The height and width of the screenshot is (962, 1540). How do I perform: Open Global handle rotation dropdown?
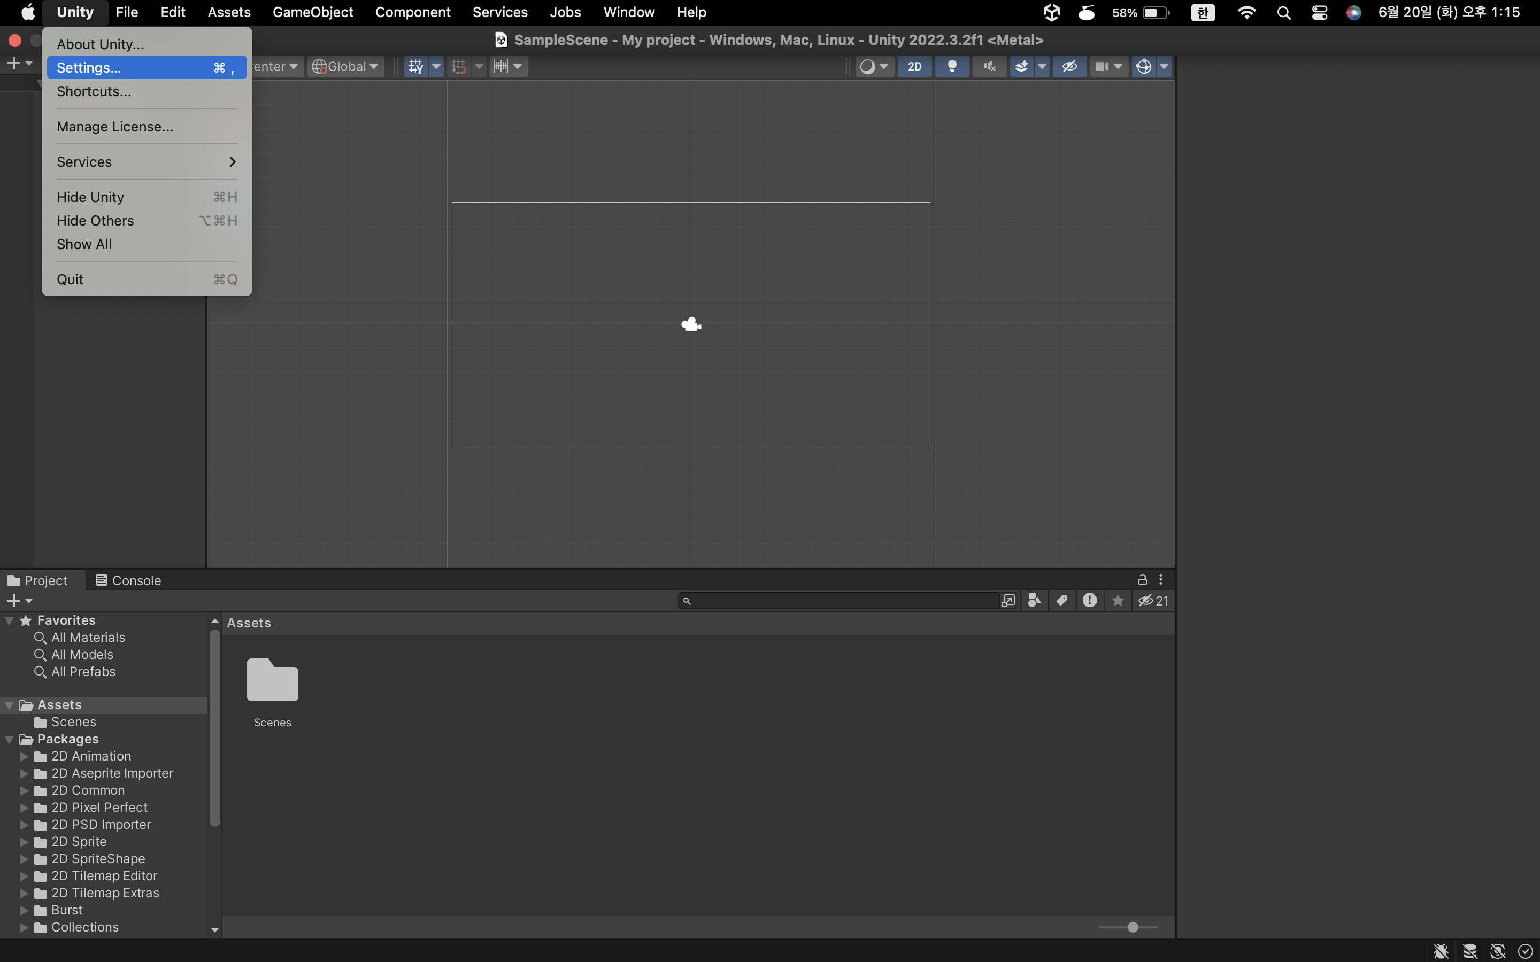click(346, 66)
